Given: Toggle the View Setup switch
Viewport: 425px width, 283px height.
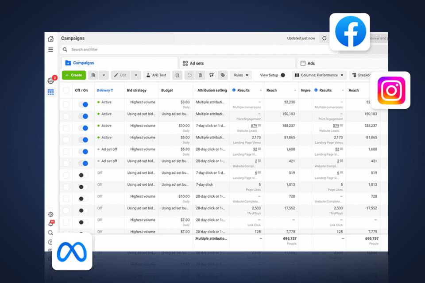Looking at the screenshot, I should pyautogui.click(x=285, y=75).
